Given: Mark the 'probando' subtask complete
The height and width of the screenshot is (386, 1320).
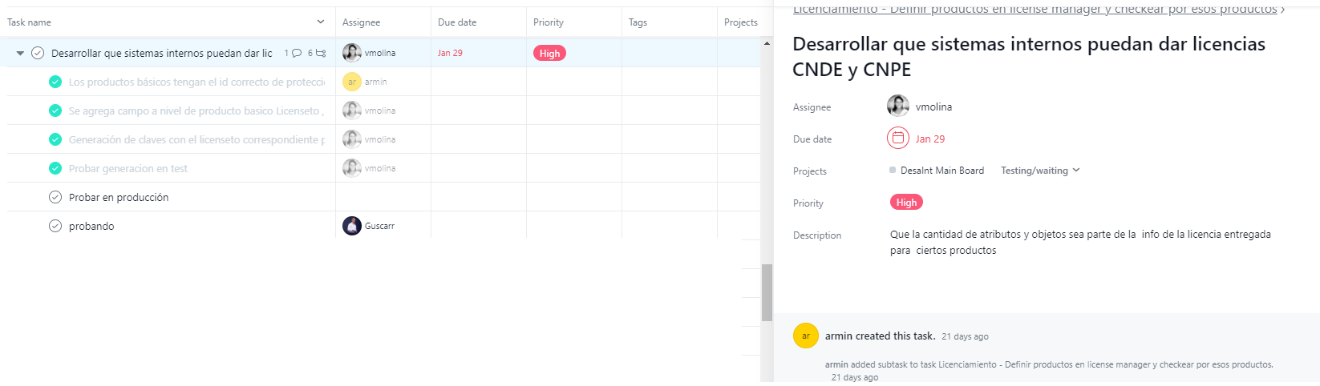Looking at the screenshot, I should click(55, 226).
